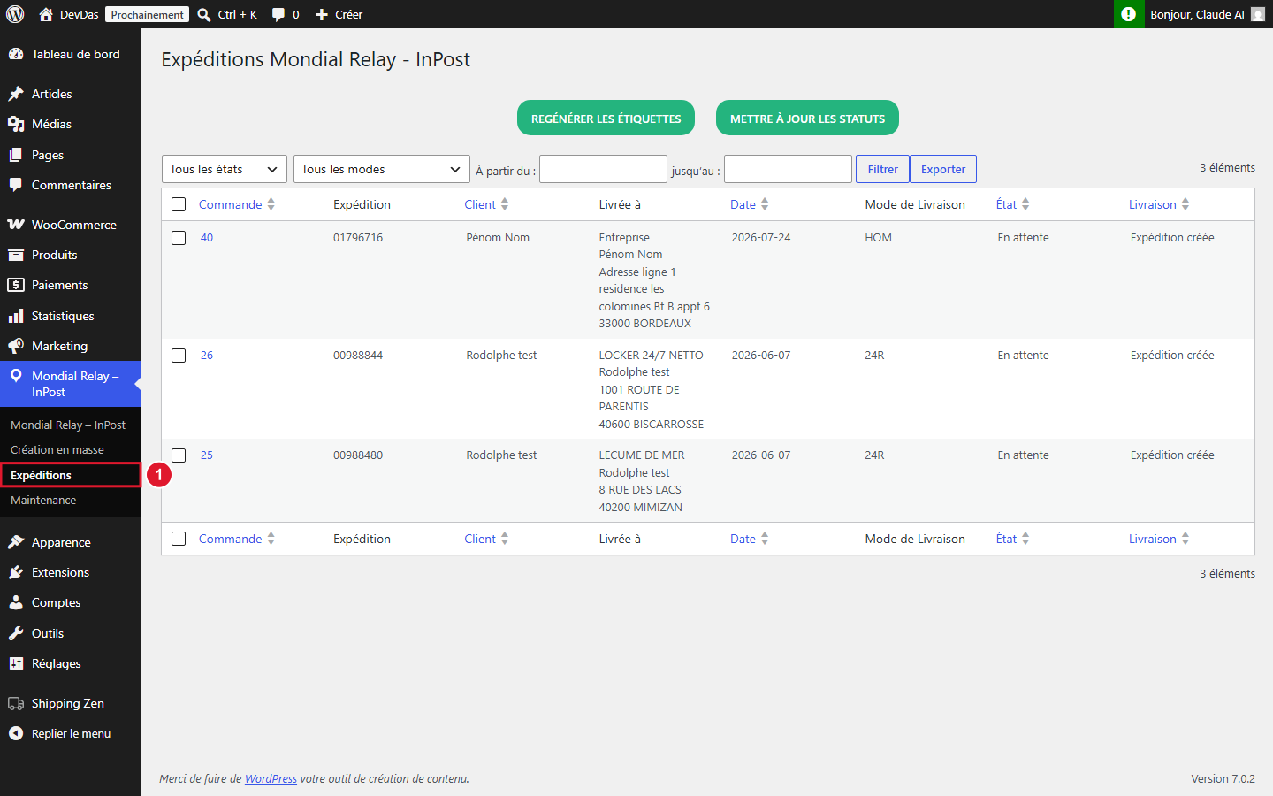
Task: Sort by Livraison in the footer row
Action: (x=1159, y=539)
